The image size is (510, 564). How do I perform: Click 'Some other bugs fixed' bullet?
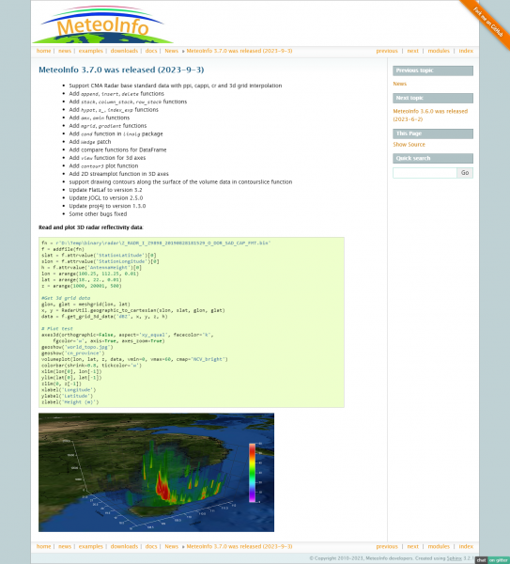[x=98, y=214]
